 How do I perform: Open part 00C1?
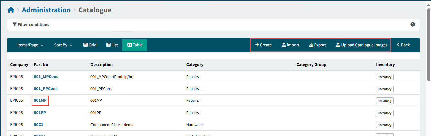point(39,125)
